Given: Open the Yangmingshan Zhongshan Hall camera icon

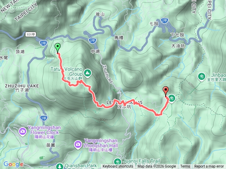Looking at the screenshot, I should (x=78, y=144).
